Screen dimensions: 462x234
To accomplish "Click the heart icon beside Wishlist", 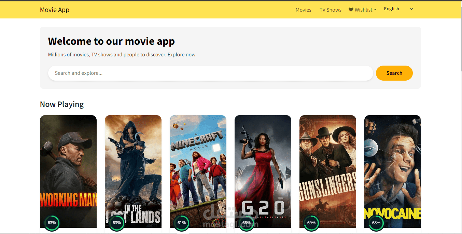I will click(351, 10).
